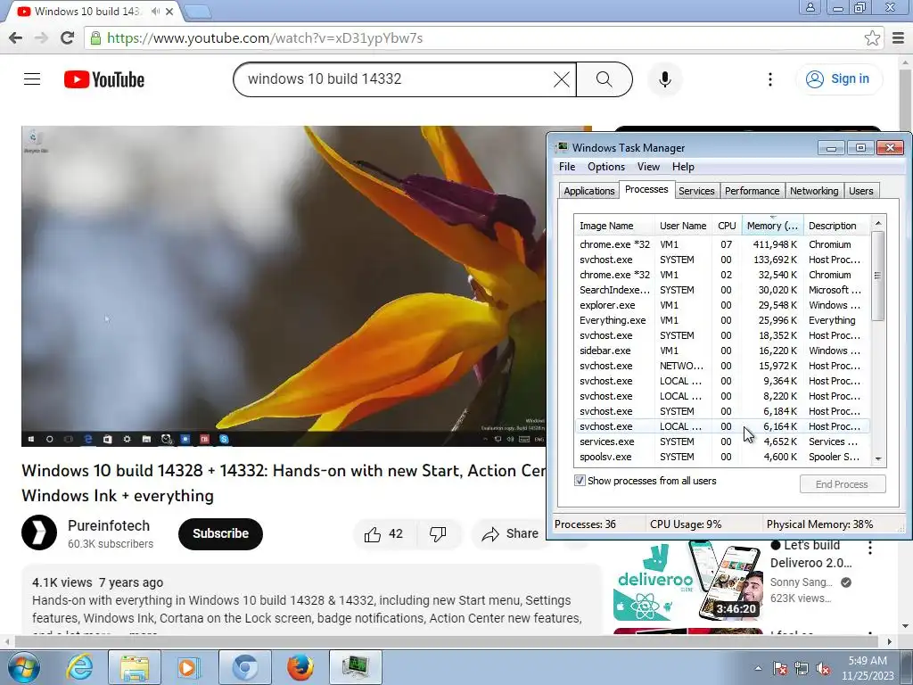Select the services.exe process row

pyautogui.click(x=722, y=442)
